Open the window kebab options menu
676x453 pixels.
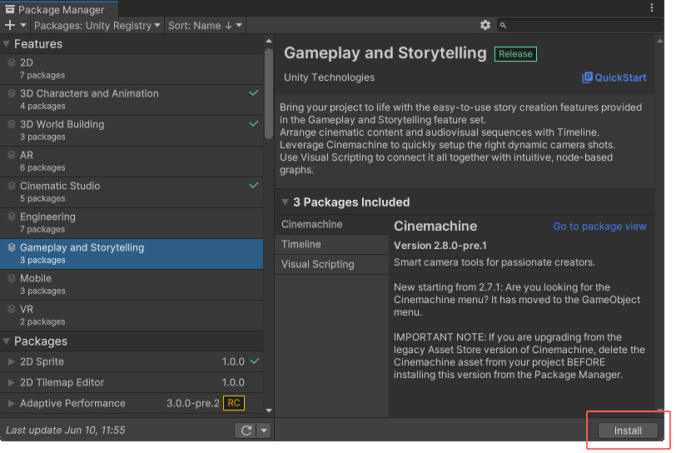point(652,8)
